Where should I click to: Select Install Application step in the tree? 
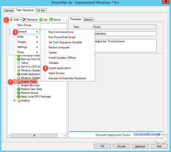(x=30, y=74)
